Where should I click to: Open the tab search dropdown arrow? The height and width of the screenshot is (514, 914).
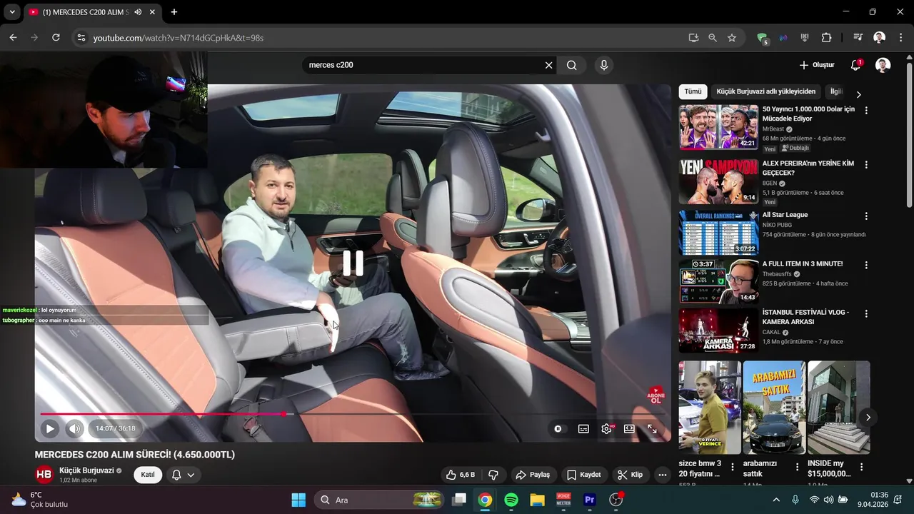pos(12,12)
